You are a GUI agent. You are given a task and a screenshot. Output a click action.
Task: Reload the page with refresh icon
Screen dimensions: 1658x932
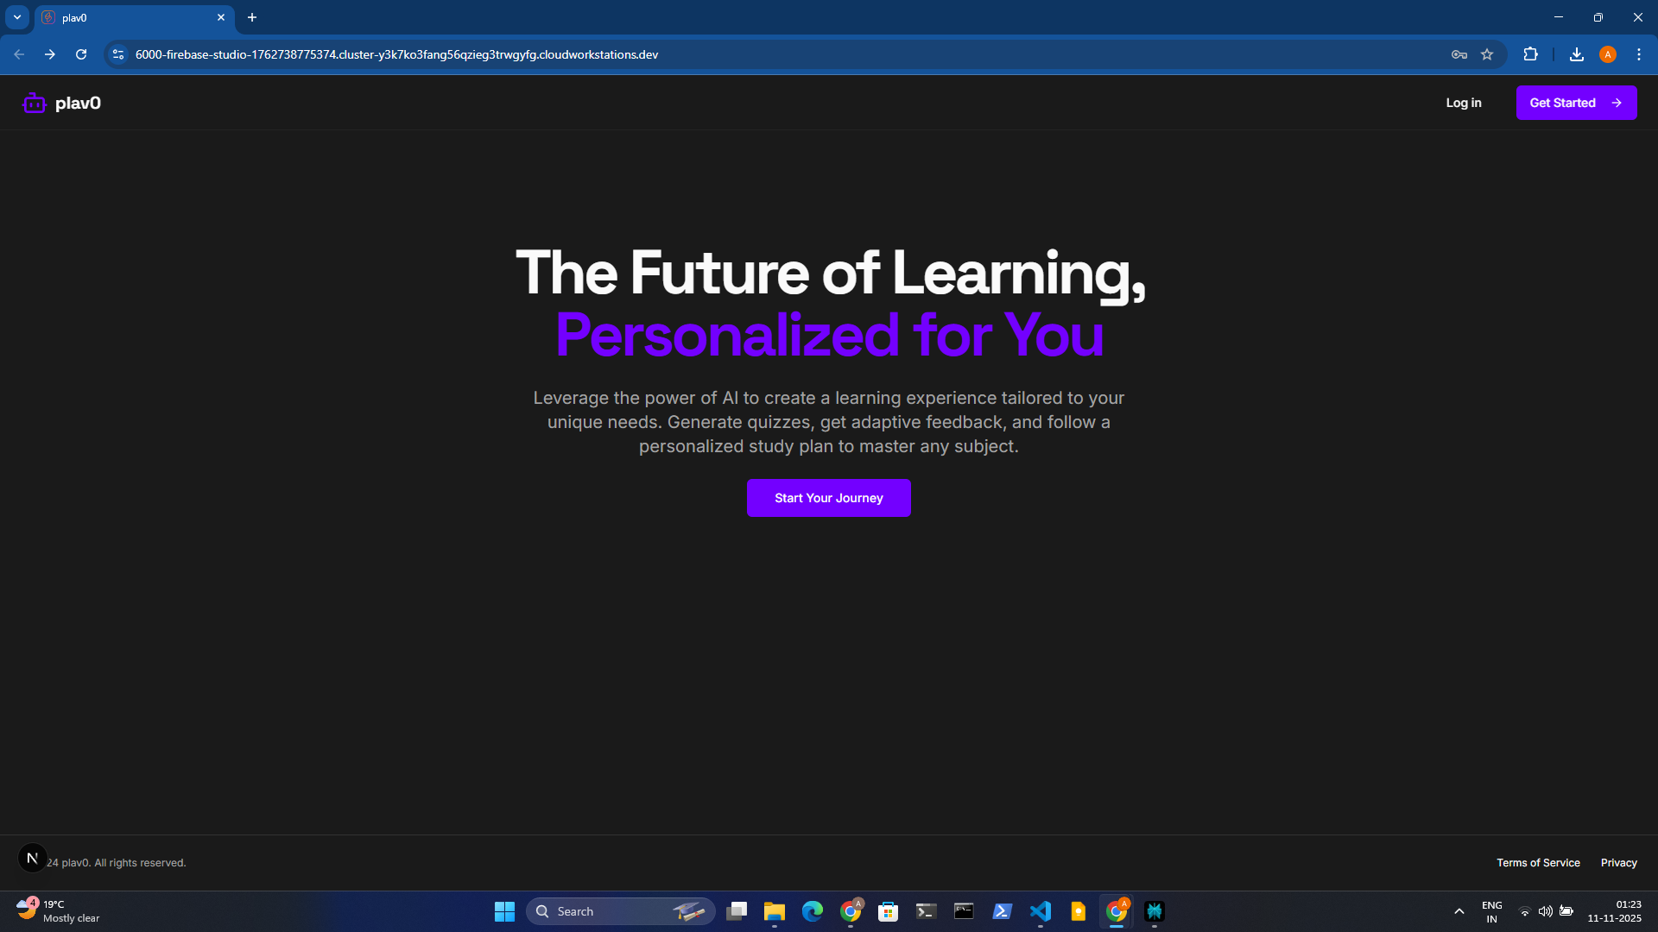coord(81,54)
